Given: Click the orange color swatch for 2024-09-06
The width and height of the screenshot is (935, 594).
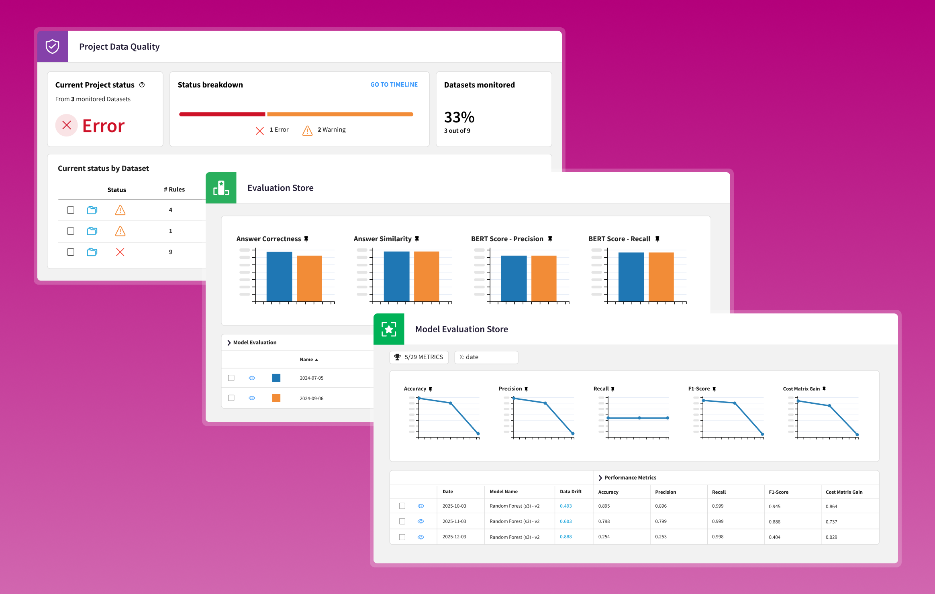Looking at the screenshot, I should click(x=276, y=398).
